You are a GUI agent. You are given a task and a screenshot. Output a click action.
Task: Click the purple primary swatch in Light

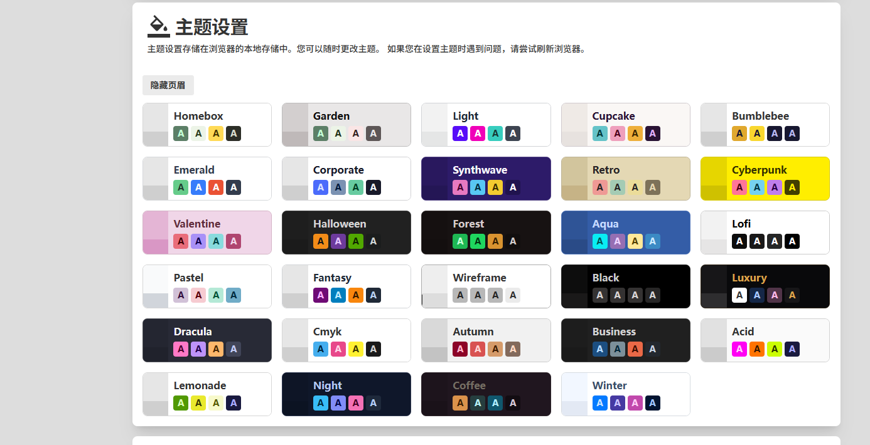pyautogui.click(x=460, y=133)
